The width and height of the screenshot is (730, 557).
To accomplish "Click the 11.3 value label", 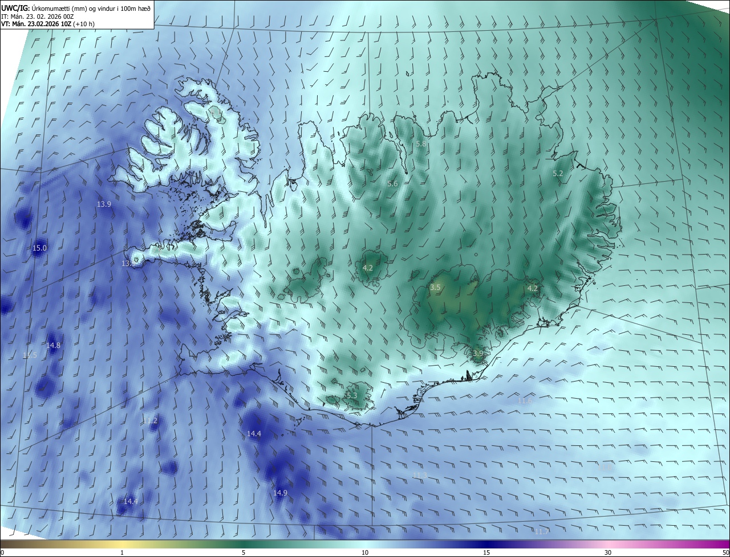I will [x=420, y=475].
